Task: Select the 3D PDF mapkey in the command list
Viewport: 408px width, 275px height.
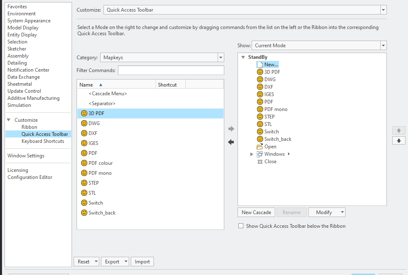Action: point(97,113)
